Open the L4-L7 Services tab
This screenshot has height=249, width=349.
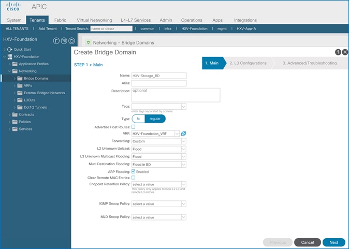tap(136, 20)
